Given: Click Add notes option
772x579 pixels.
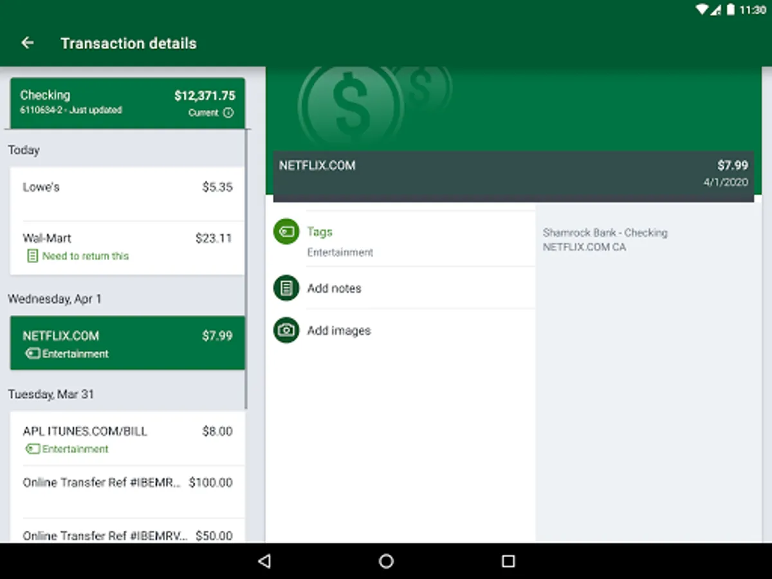Looking at the screenshot, I should [x=404, y=288].
